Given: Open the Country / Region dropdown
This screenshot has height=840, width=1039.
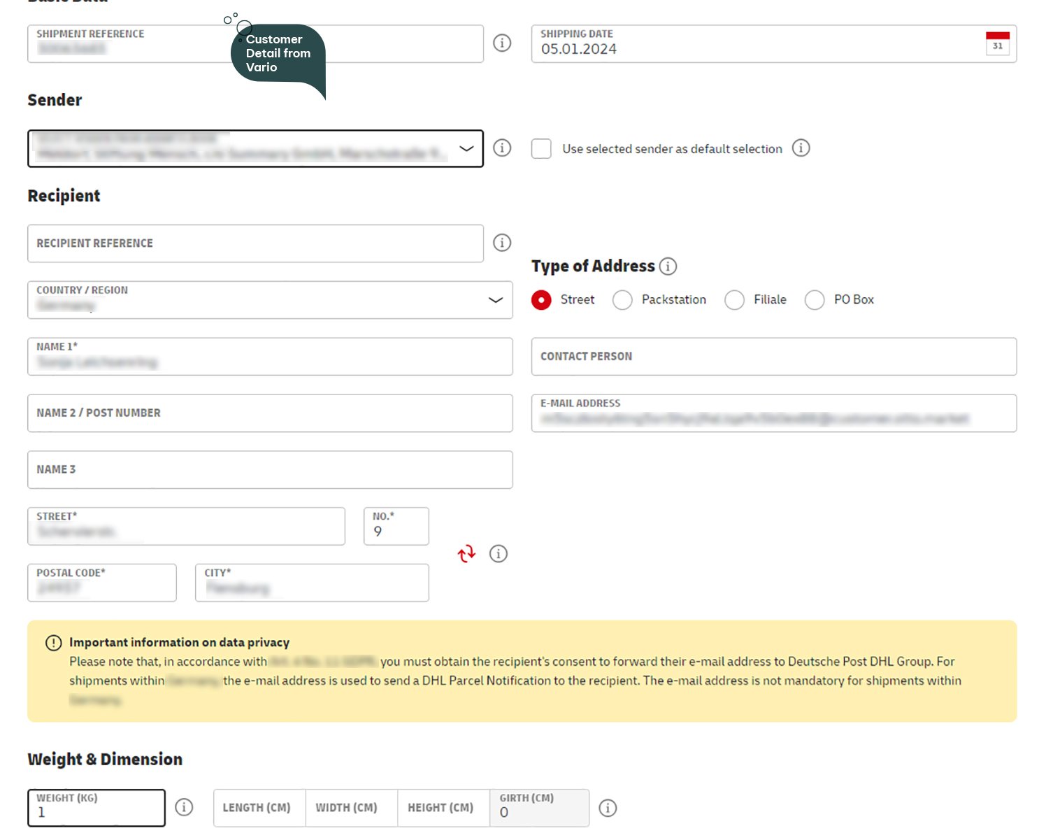Looking at the screenshot, I should 495,300.
